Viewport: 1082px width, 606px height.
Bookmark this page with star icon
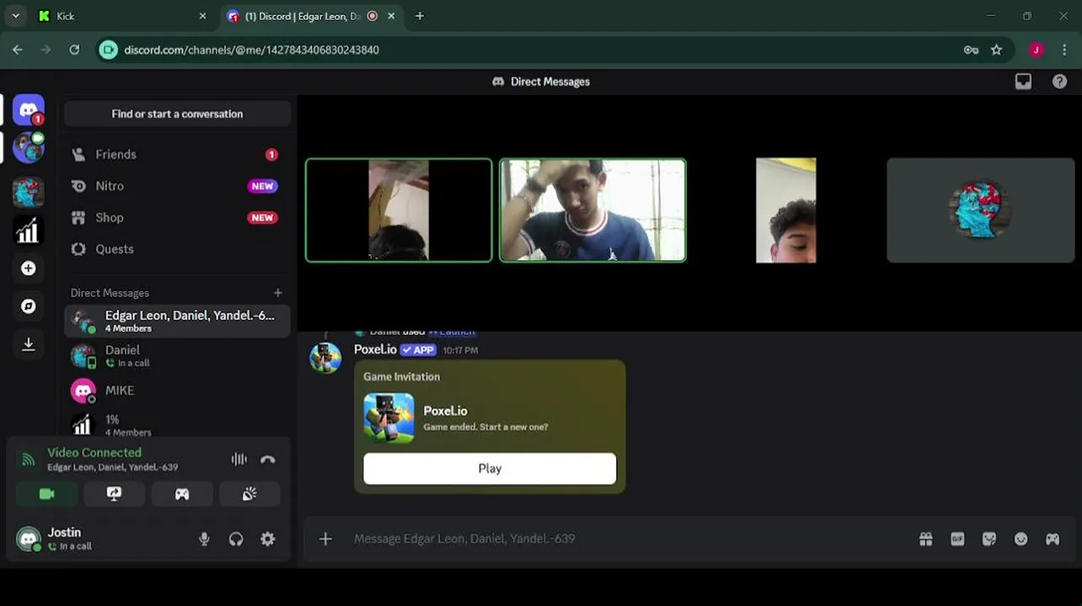[996, 50]
